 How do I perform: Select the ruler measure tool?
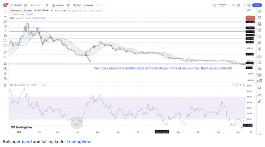click(5, 52)
